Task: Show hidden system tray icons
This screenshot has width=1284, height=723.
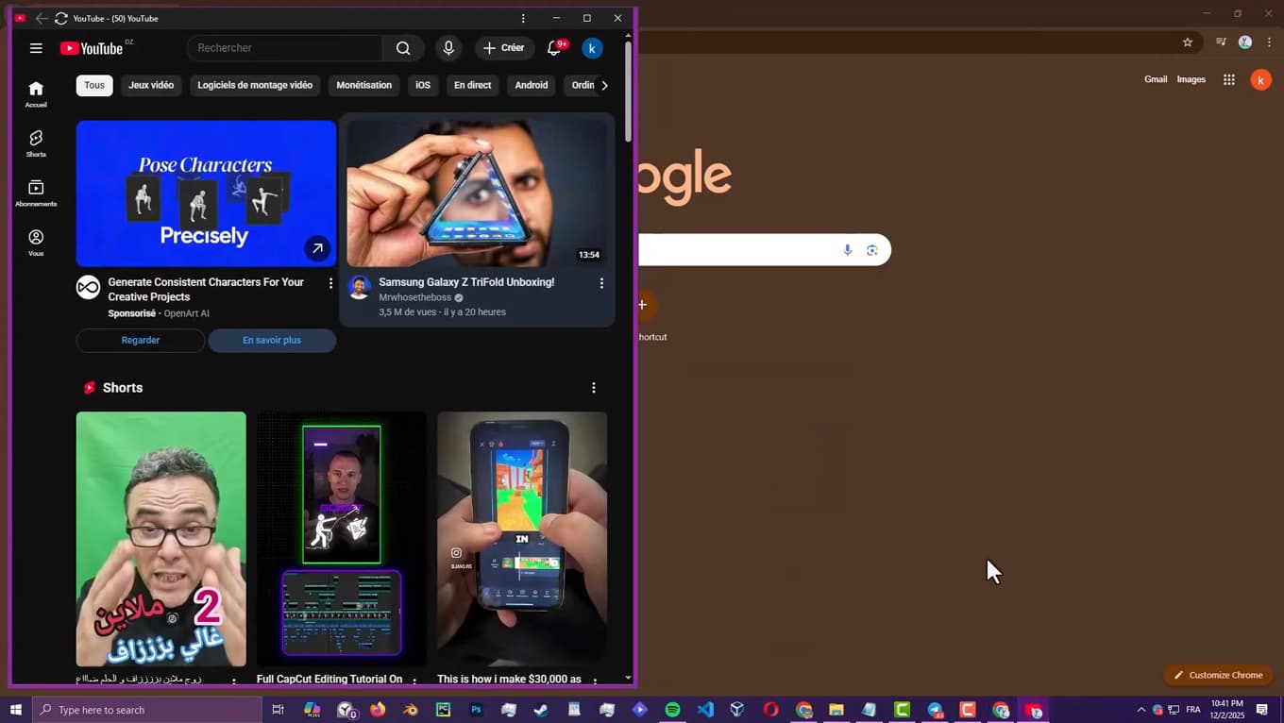Action: point(1140,710)
